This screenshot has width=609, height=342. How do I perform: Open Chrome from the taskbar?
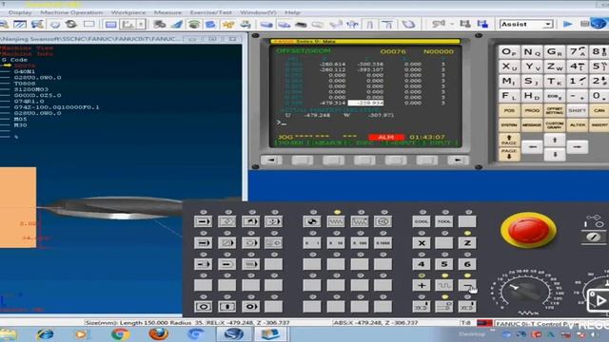[120, 333]
